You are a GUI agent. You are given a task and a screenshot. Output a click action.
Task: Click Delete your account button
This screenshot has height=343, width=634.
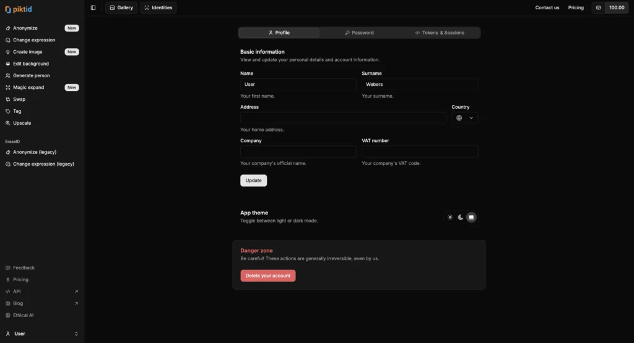(x=268, y=276)
